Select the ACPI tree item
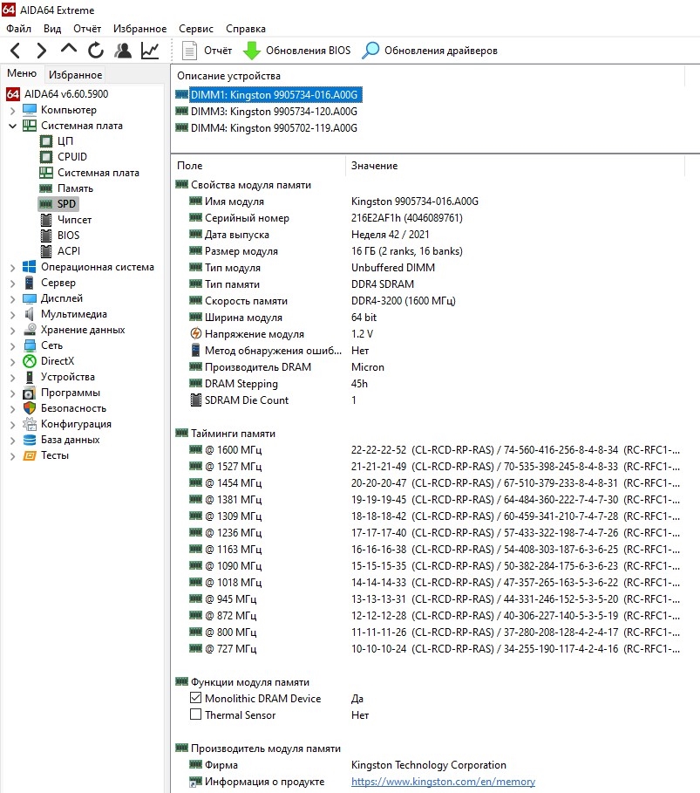Viewport: 700px width, 793px height. (x=69, y=251)
